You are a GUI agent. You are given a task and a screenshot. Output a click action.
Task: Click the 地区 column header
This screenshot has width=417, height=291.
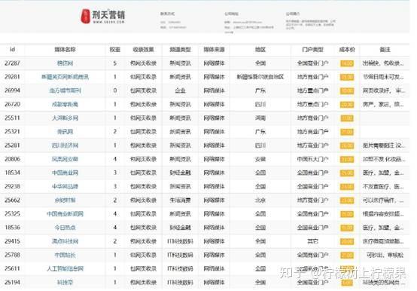point(260,50)
